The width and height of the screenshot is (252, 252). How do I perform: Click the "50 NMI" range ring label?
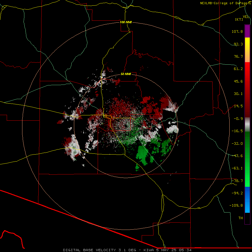tap(126, 74)
